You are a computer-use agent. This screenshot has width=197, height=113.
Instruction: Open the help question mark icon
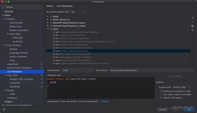(4, 109)
